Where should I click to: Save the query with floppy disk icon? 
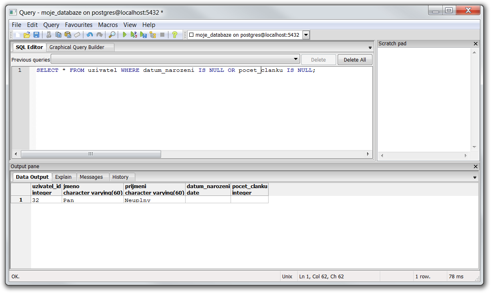[x=36, y=35]
